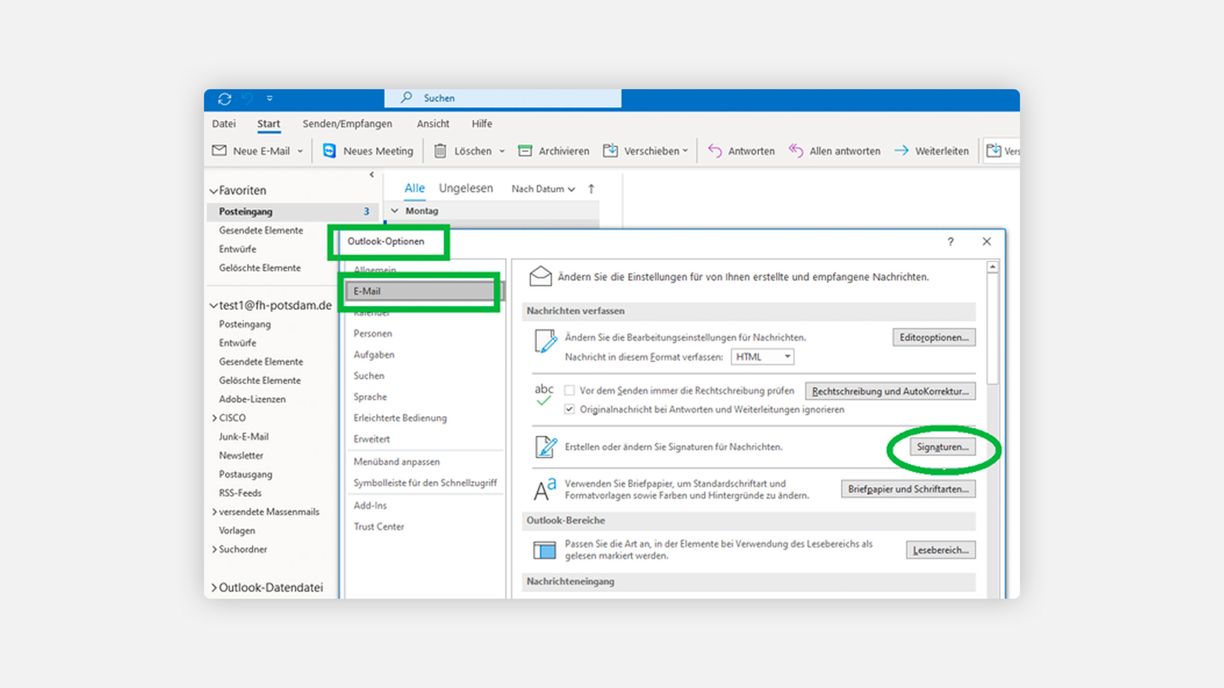
Task: Click the Neues Meeting icon
Action: click(x=329, y=151)
